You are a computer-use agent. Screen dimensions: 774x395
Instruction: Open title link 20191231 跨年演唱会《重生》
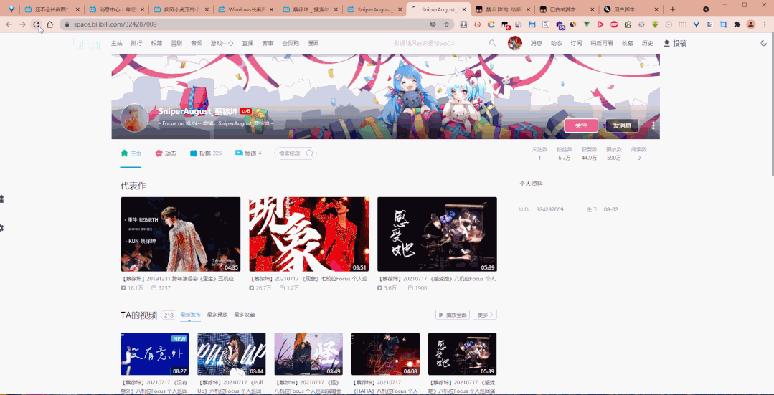point(178,279)
